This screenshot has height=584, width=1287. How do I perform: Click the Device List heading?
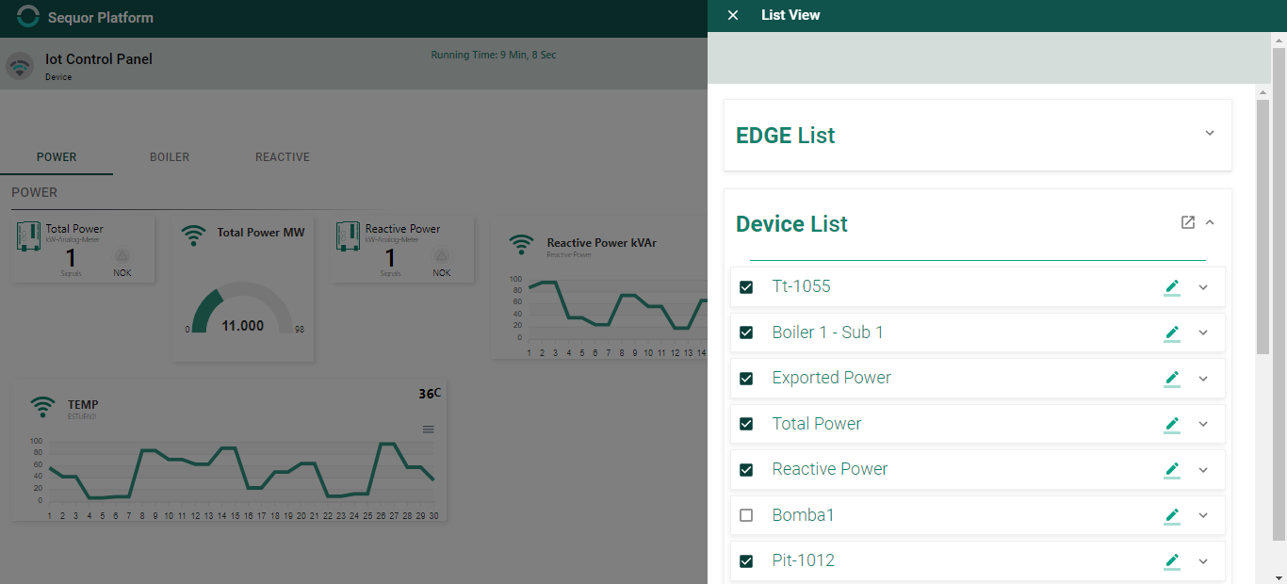pyautogui.click(x=791, y=224)
